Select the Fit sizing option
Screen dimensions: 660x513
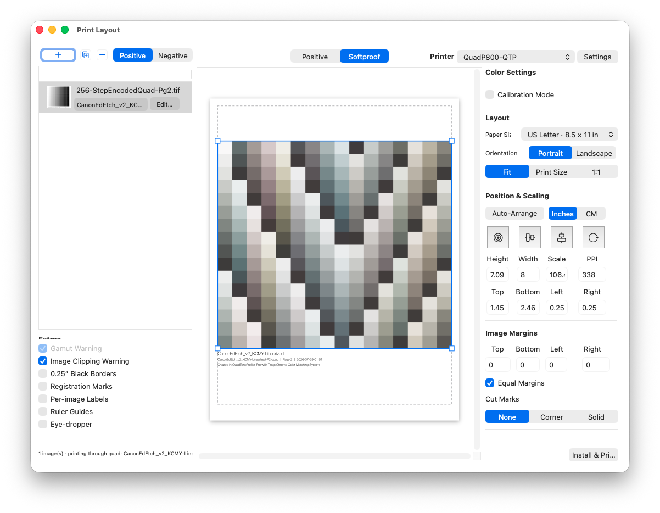point(507,172)
